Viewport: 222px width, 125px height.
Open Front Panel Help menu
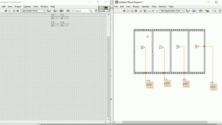point(53,7)
